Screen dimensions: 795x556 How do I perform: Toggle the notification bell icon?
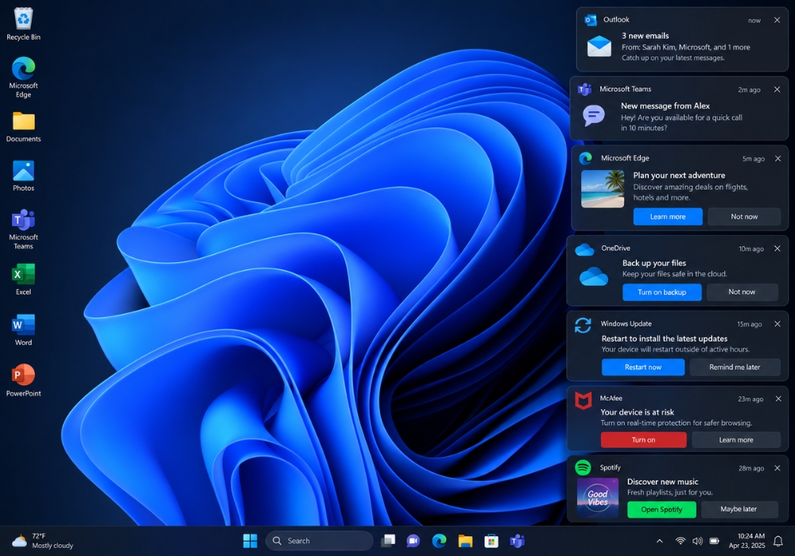click(778, 541)
